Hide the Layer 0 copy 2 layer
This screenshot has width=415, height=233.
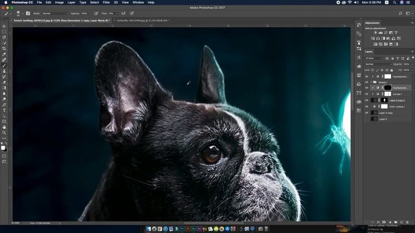coord(366,100)
